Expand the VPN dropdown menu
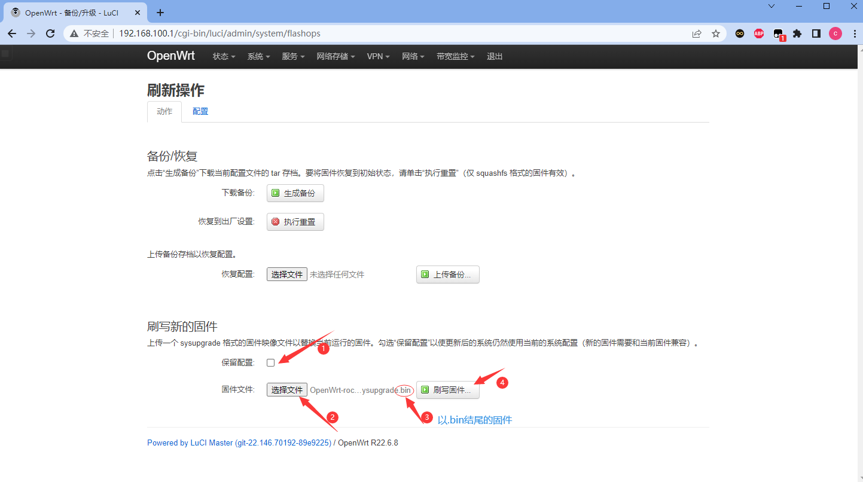This screenshot has height=482, width=863. 379,56
